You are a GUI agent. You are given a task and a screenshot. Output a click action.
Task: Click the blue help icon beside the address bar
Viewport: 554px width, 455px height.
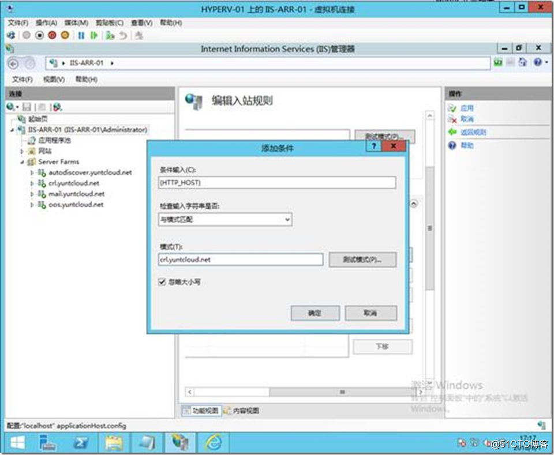(x=538, y=62)
